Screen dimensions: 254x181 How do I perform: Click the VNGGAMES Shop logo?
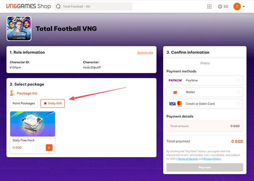click(x=28, y=6)
